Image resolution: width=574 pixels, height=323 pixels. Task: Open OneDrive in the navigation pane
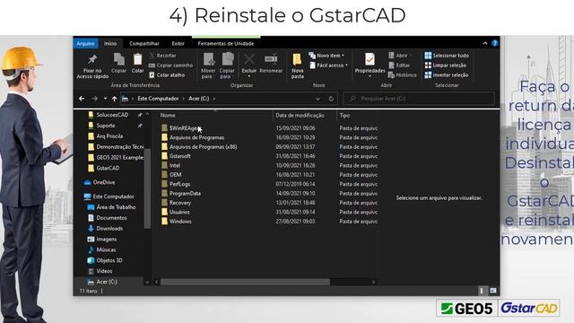[x=104, y=182]
